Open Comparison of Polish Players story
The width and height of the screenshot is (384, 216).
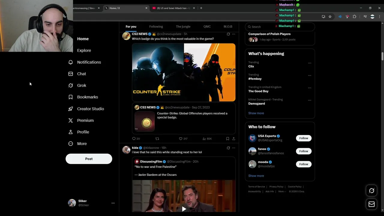click(x=269, y=34)
